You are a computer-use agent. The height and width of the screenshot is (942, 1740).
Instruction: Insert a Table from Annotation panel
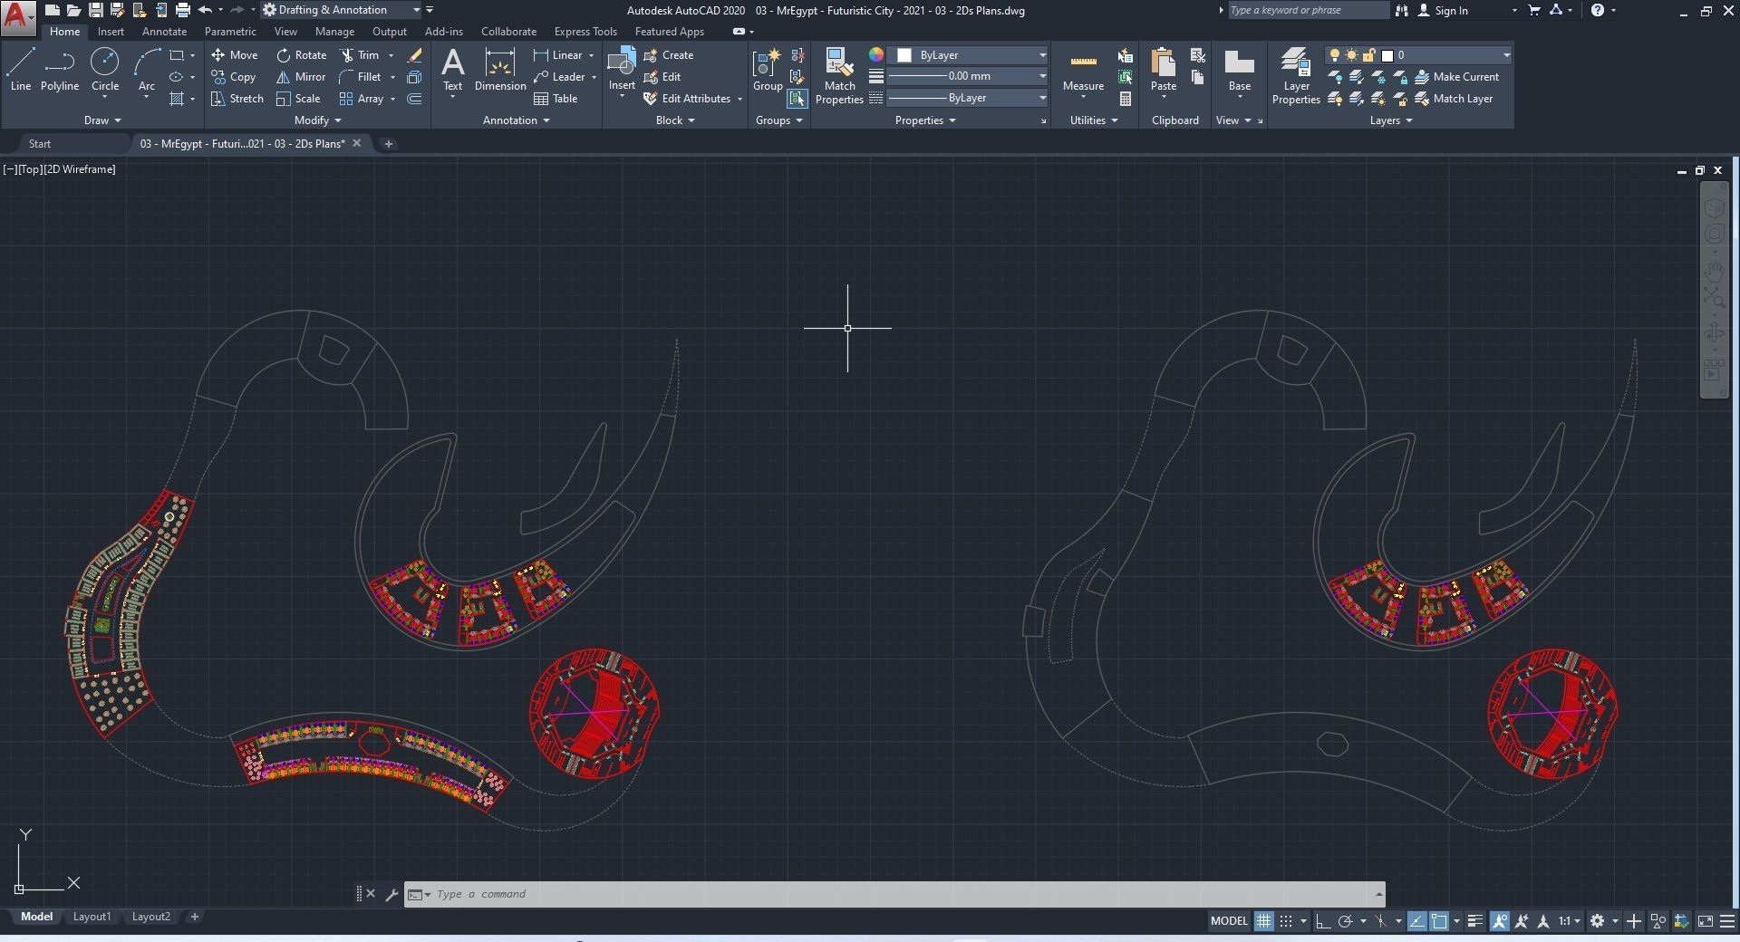tap(556, 99)
